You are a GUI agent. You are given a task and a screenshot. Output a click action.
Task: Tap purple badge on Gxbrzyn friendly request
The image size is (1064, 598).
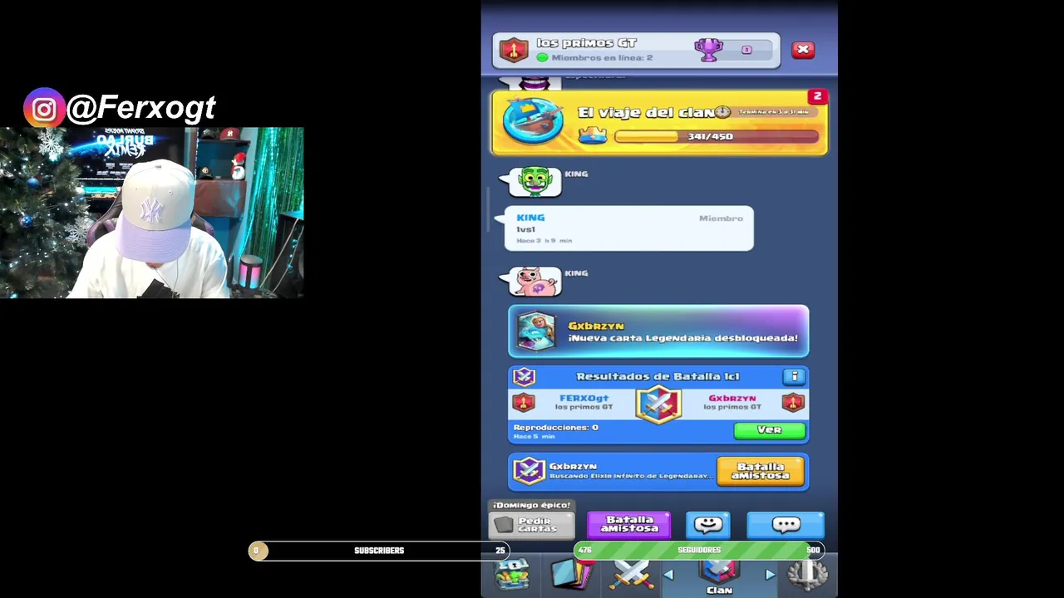(x=529, y=471)
